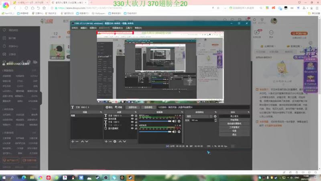The height and width of the screenshot is (181, 321).
Task: Remove the selected source with the minus icon
Action: click(110, 142)
